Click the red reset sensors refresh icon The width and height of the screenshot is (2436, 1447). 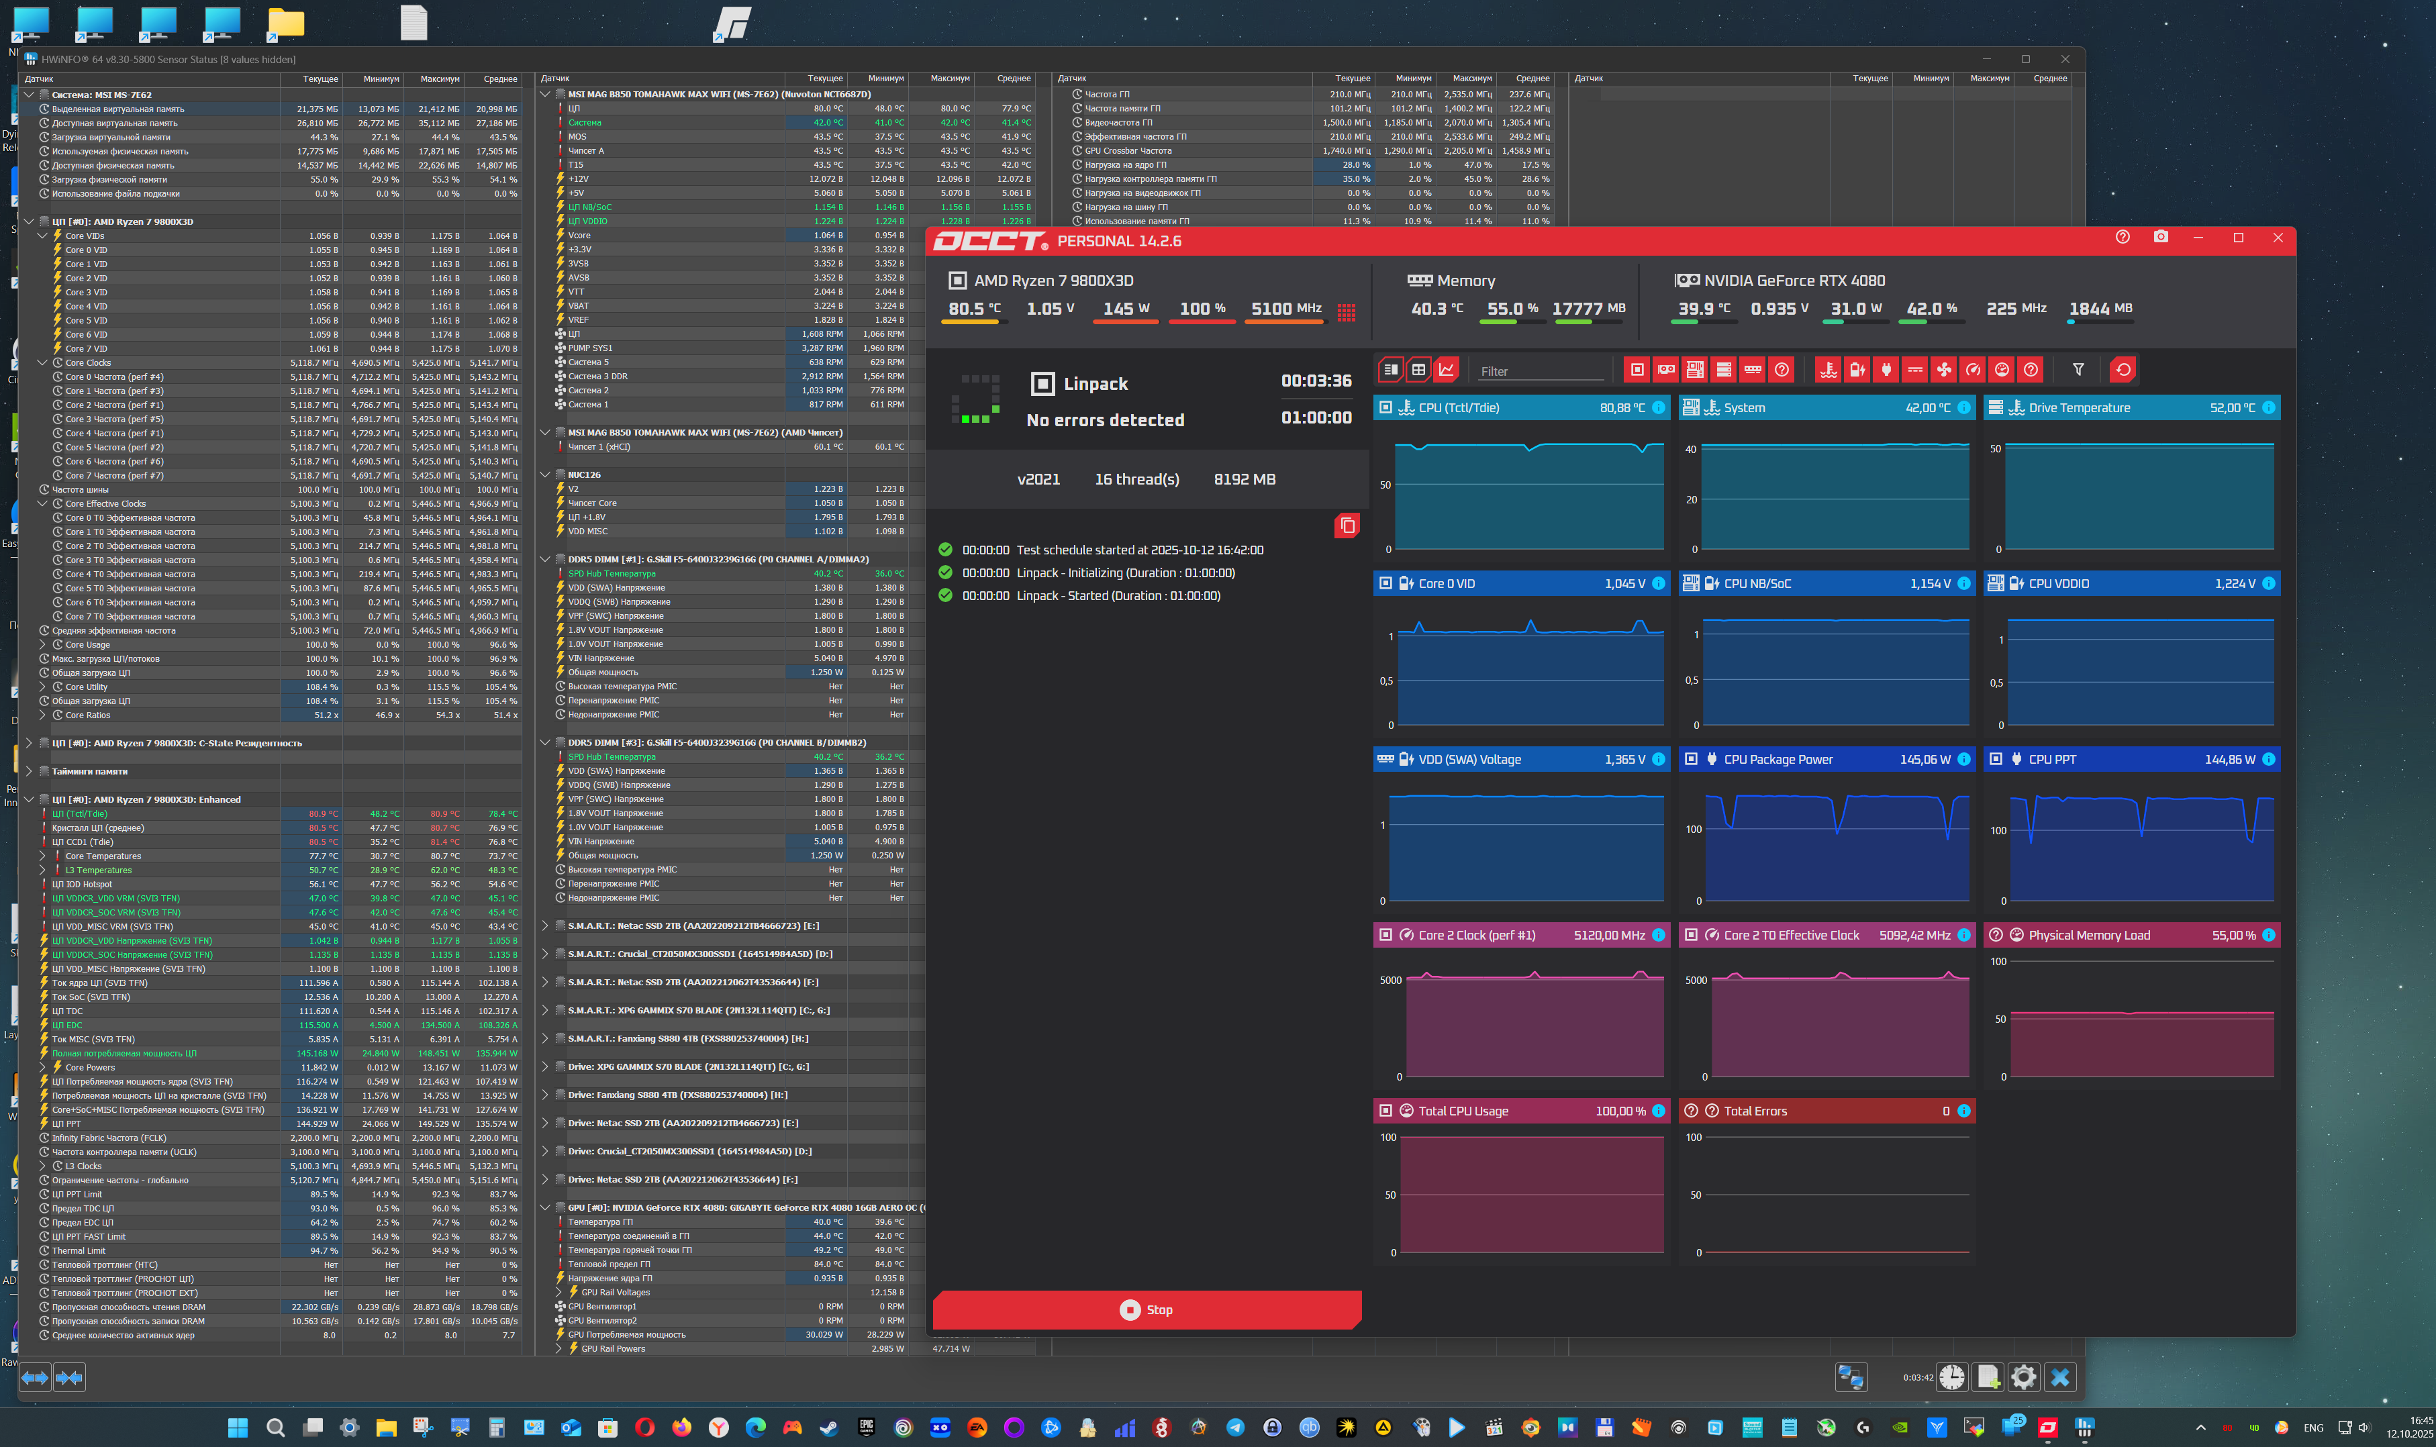[2123, 370]
